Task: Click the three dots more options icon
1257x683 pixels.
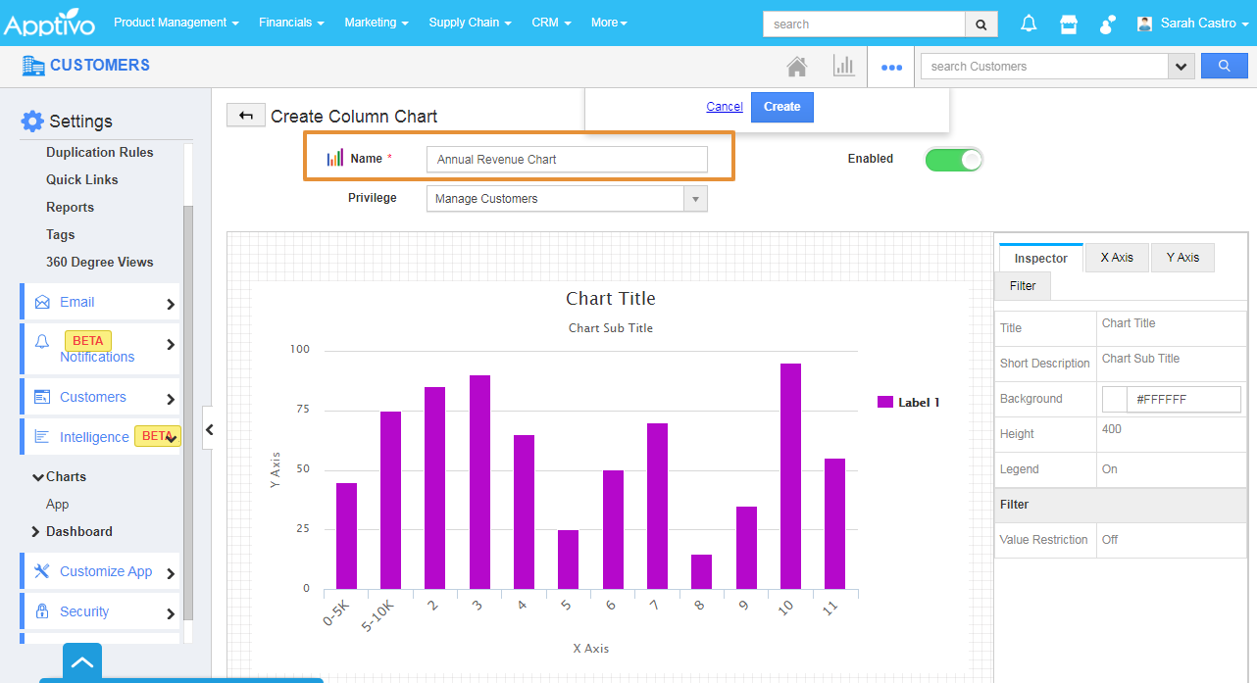Action: tap(891, 68)
